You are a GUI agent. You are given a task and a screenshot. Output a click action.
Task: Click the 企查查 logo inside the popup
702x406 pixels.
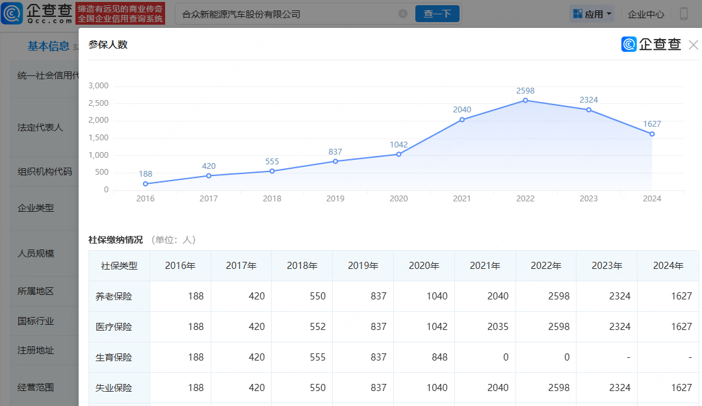click(651, 44)
